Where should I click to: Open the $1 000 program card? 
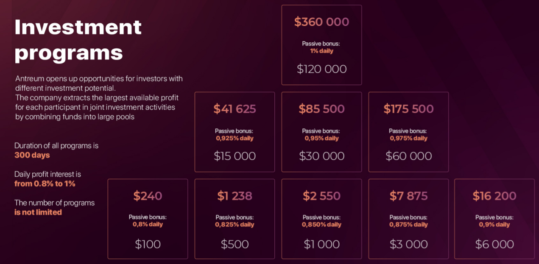[321, 219]
